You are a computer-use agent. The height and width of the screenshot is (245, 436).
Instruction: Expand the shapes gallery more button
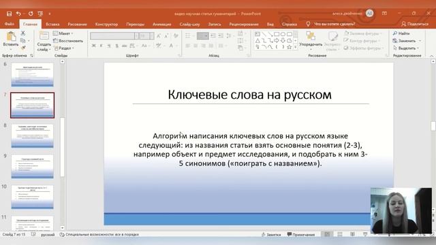[295, 47]
